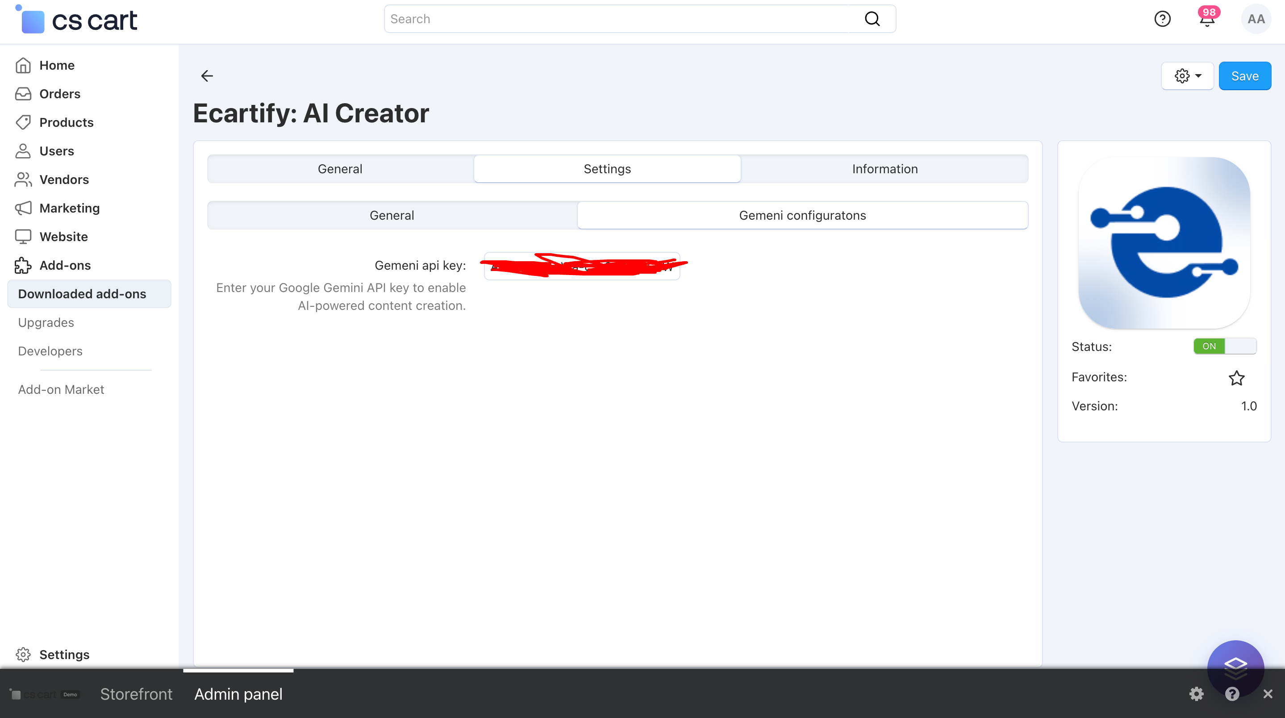This screenshot has height=718, width=1285.
Task: Open the Add-on Market link
Action: (x=60, y=389)
